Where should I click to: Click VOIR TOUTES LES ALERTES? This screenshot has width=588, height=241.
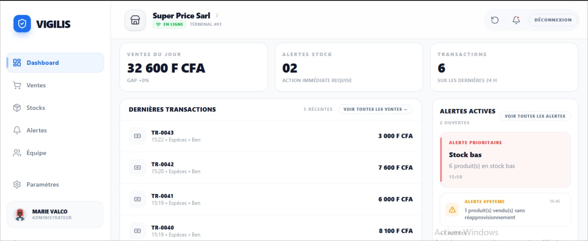point(535,116)
